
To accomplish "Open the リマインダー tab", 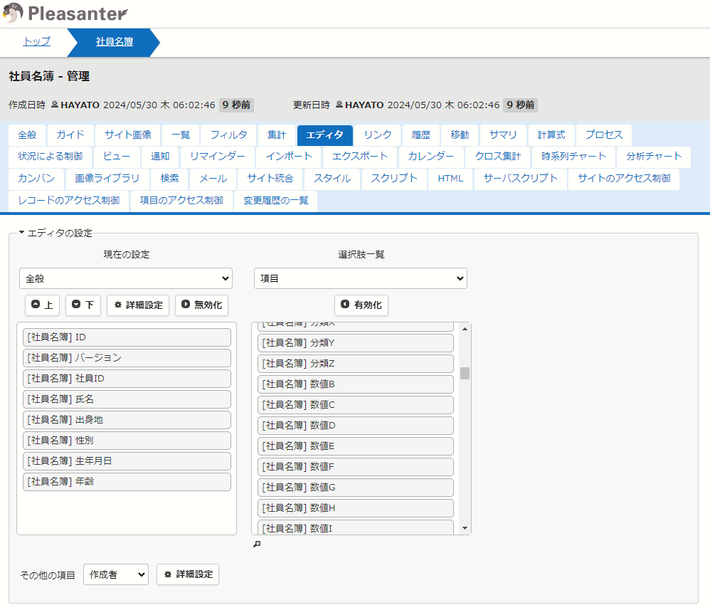I will 218,157.
